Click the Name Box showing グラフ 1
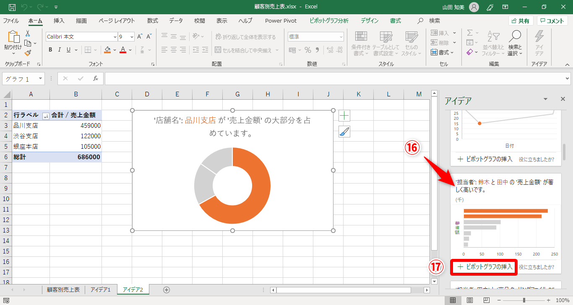Viewport: 573px width, 305px height. (23, 79)
